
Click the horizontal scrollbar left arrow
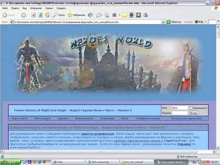click(x=2, y=152)
